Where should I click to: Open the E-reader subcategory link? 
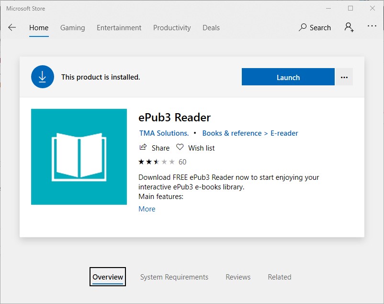pyautogui.click(x=284, y=133)
